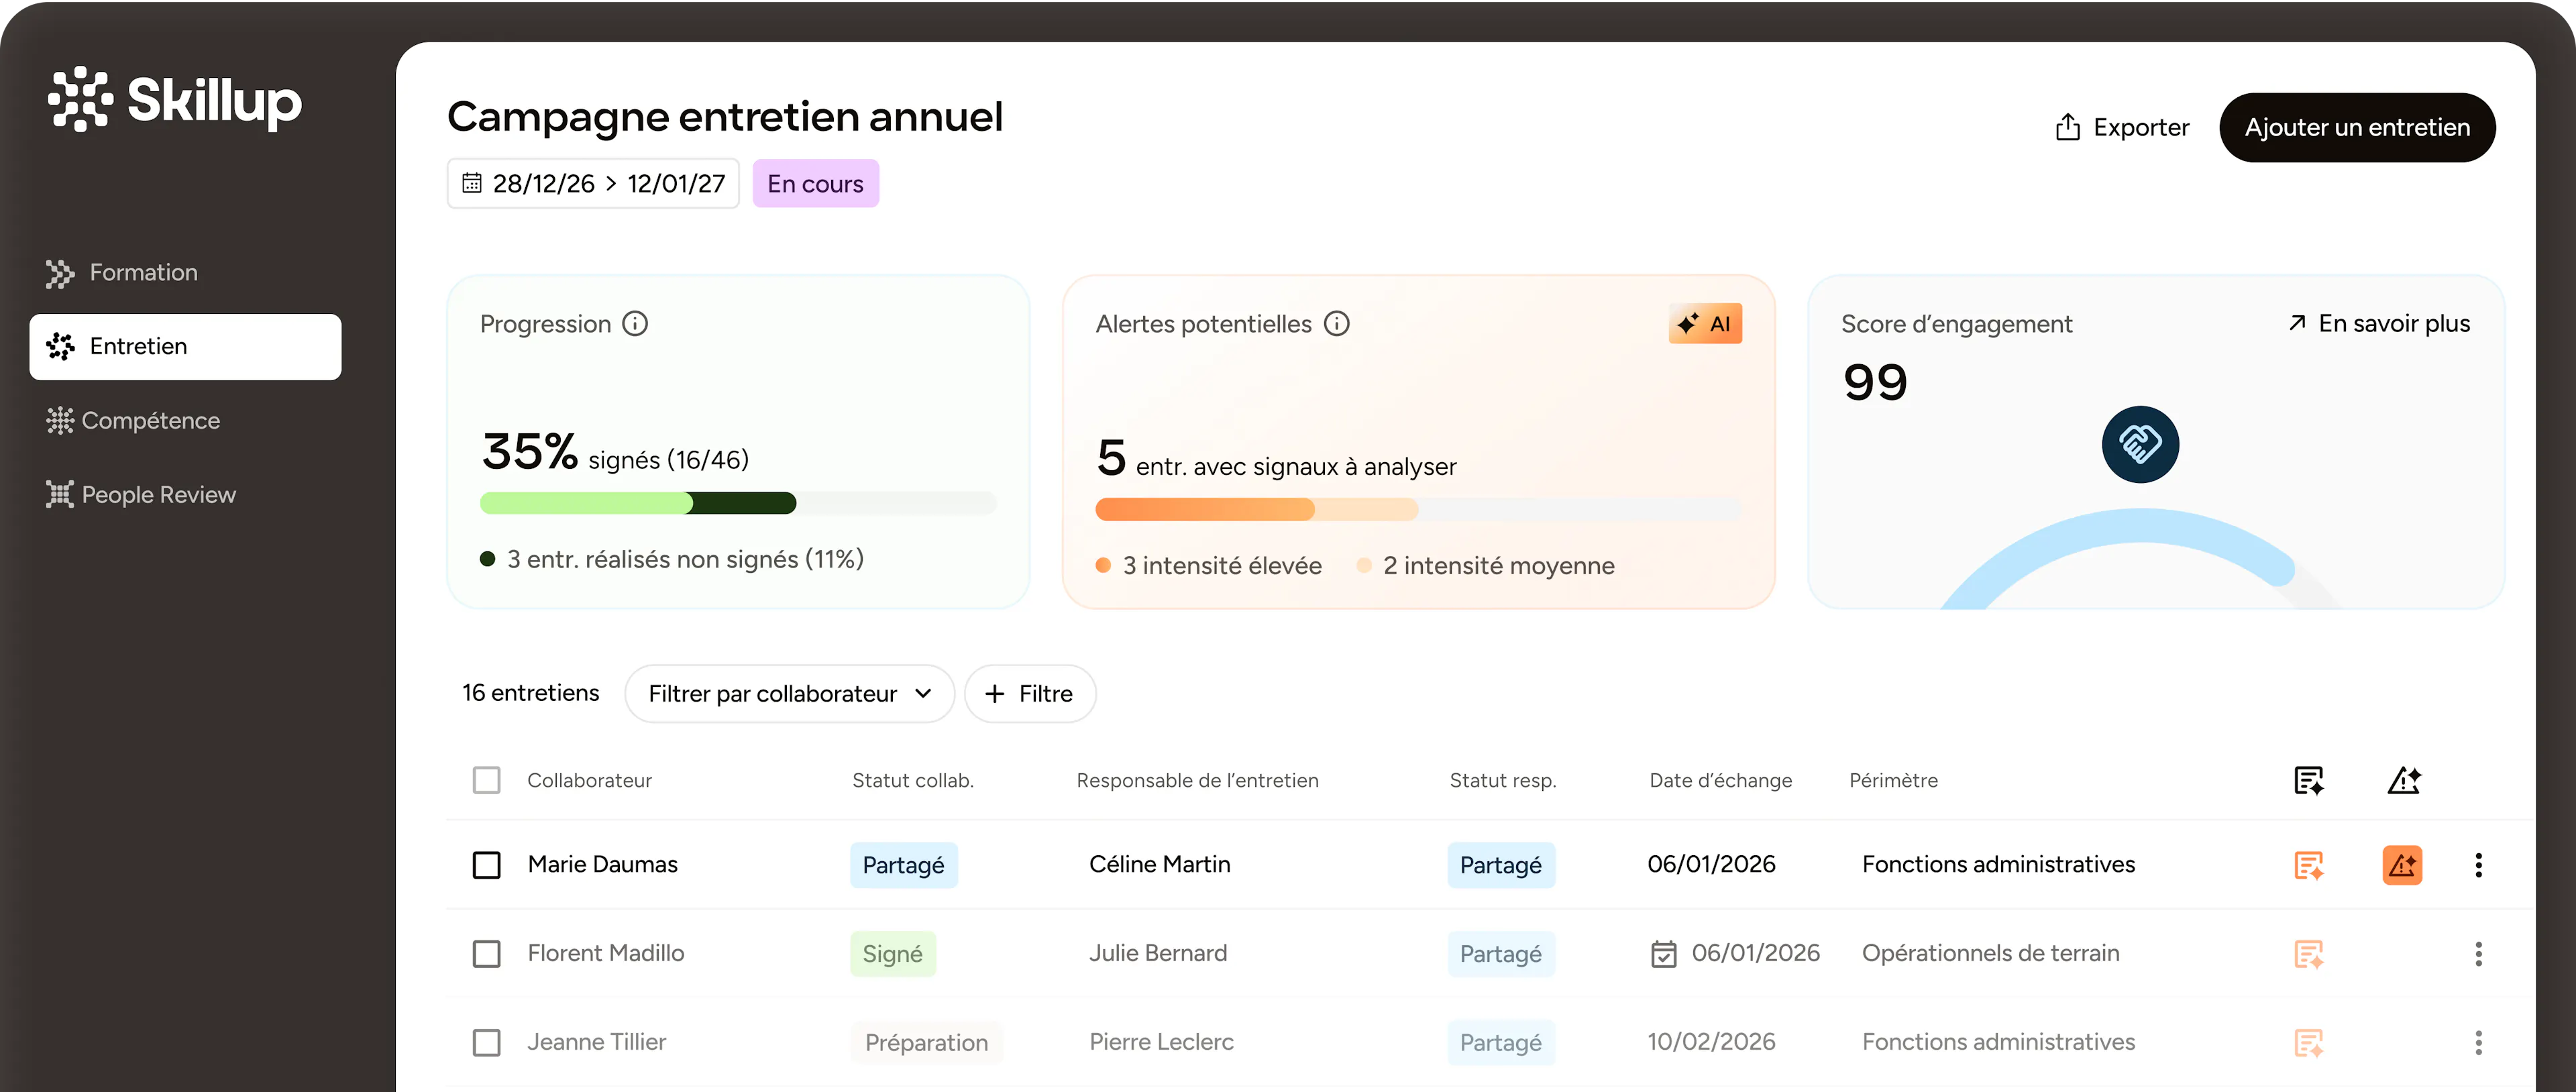This screenshot has height=1092, width=2576.
Task: Click the info icon next to Alertes potentielles
Action: tap(1337, 324)
